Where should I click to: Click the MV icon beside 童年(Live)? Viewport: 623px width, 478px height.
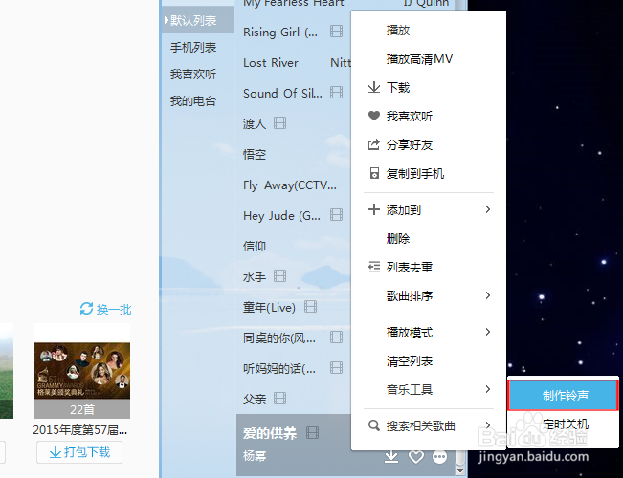tap(310, 307)
